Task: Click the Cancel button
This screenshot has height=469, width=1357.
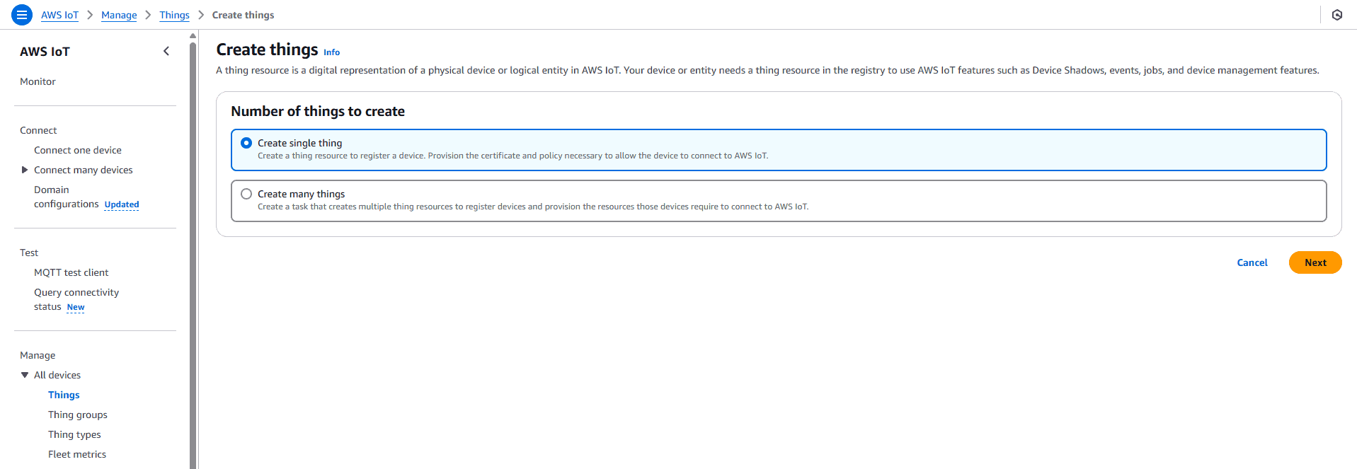Action: (1252, 262)
